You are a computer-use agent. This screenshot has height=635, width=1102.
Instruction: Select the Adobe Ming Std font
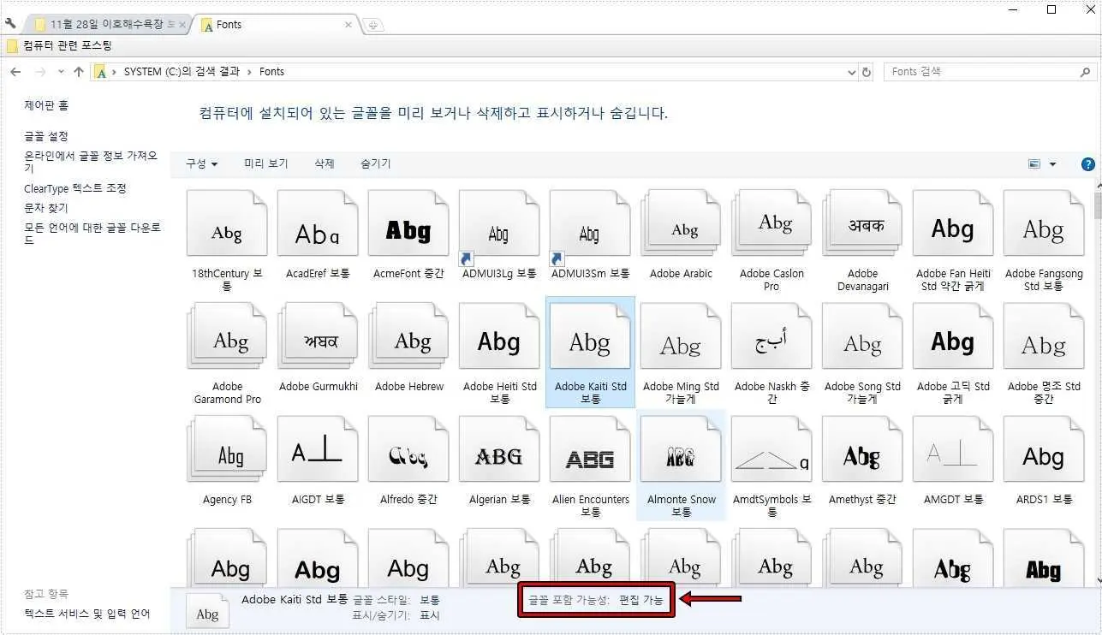point(681,336)
